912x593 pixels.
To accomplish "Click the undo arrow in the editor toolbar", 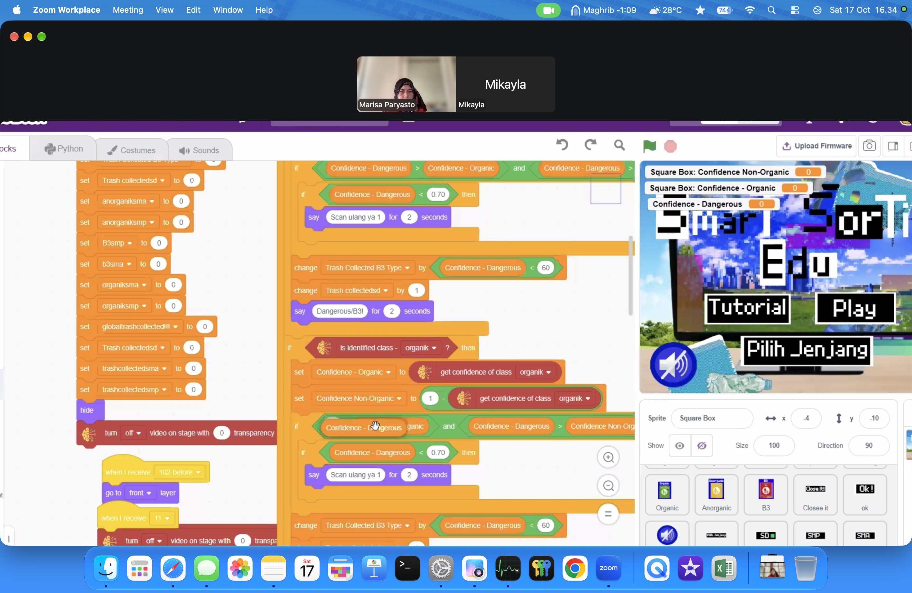I will pos(562,145).
